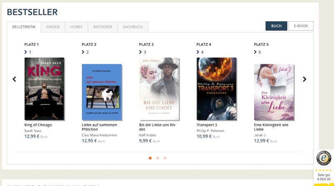The image size is (334, 186).
Task: Toggle bestseller list to E-Book
Action: click(301, 26)
